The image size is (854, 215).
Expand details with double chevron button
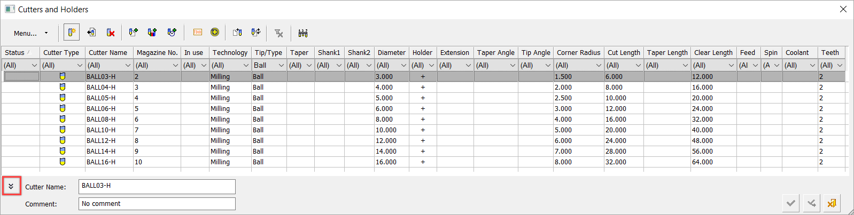[11, 186]
